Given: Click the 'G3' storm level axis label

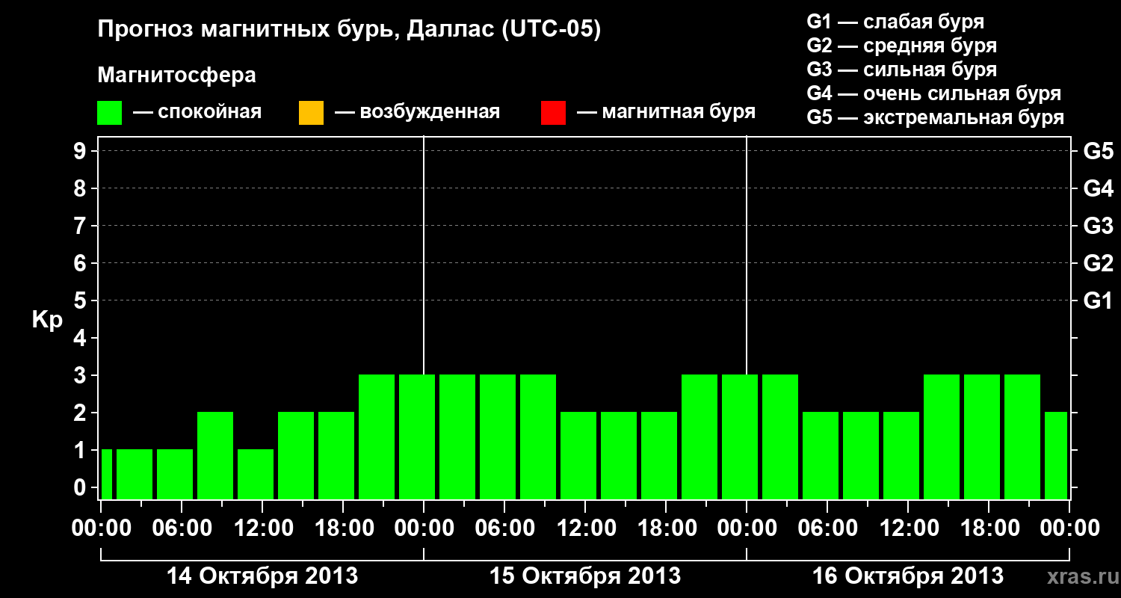Looking at the screenshot, I should (1098, 226).
